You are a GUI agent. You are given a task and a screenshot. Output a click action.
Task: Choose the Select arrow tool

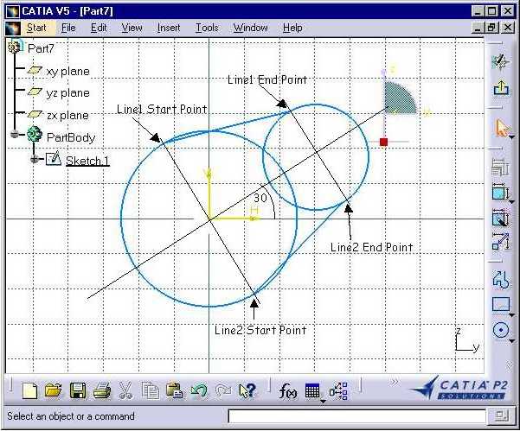tap(500, 128)
